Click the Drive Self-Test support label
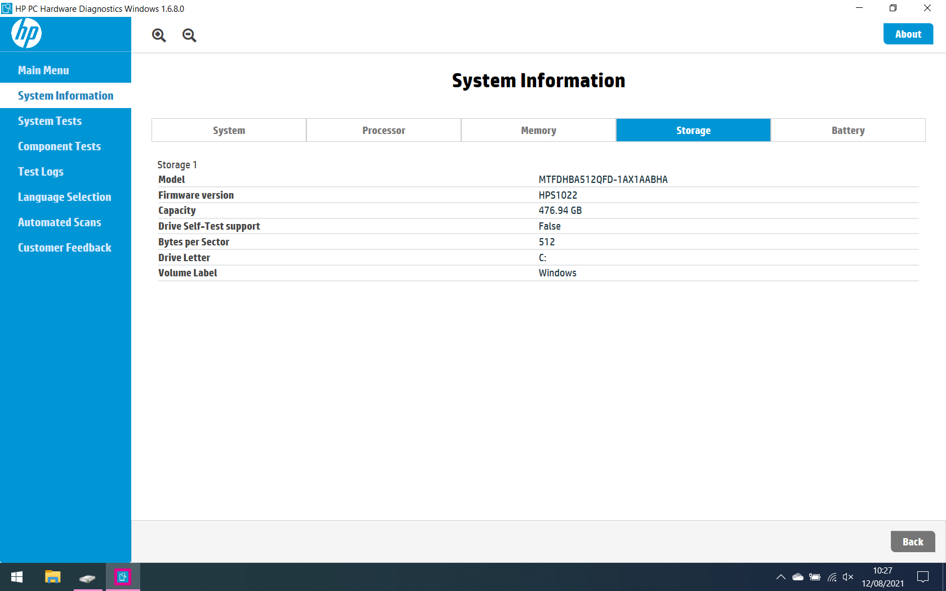This screenshot has height=591, width=946. coord(209,226)
